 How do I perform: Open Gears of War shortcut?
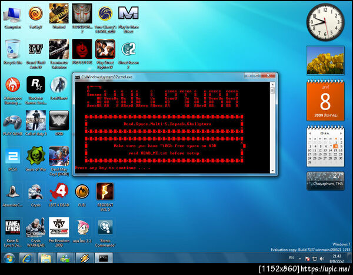coord(36,159)
